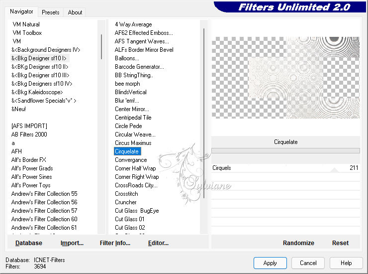
Task: Click Import... to add filters
Action: 72,243
